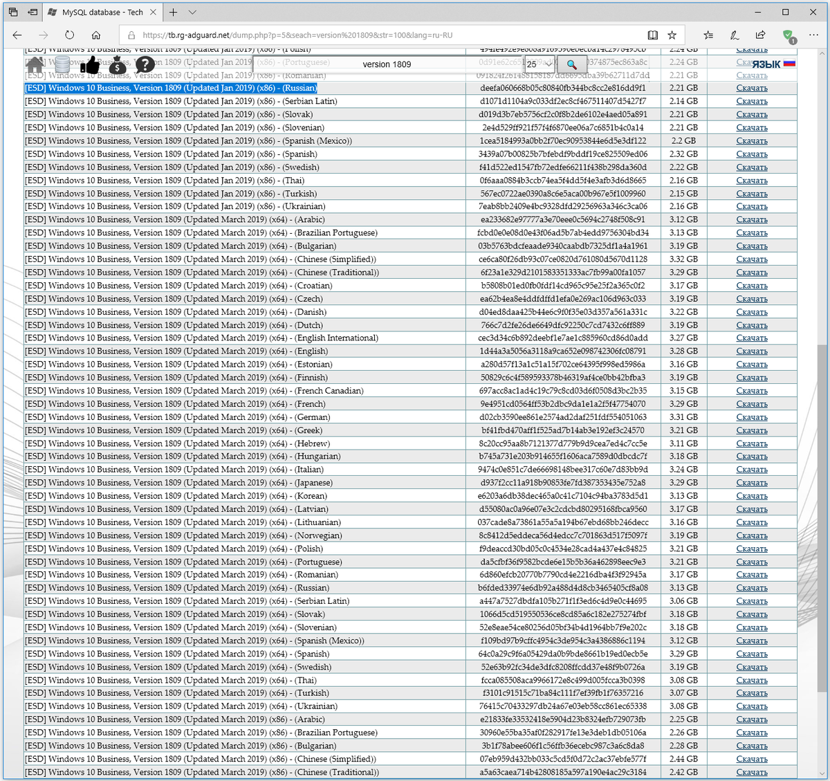Image resolution: width=830 pixels, height=781 pixels.
Task: Close the MySQL database tab
Action: [154, 12]
